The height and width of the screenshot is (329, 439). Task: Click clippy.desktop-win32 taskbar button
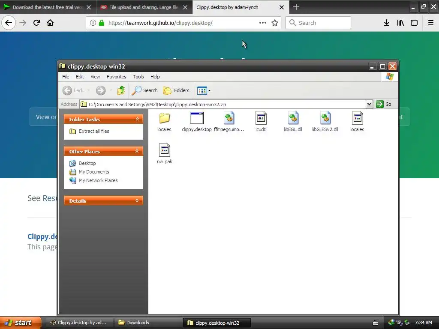tap(216, 323)
